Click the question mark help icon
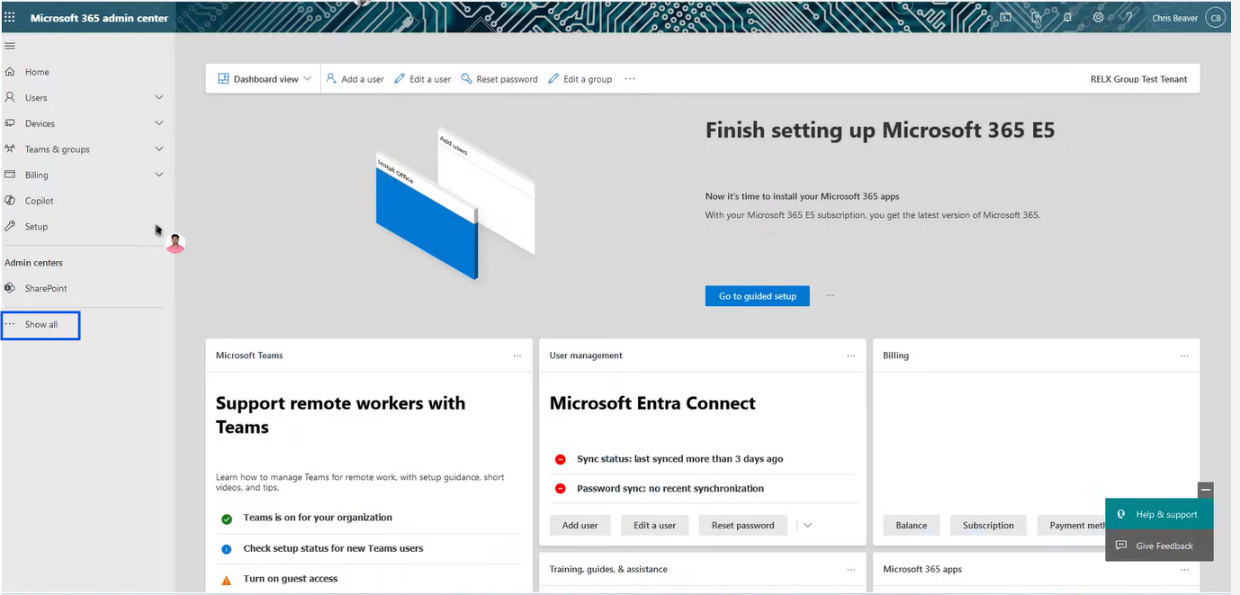This screenshot has width=1240, height=595. pos(1129,17)
